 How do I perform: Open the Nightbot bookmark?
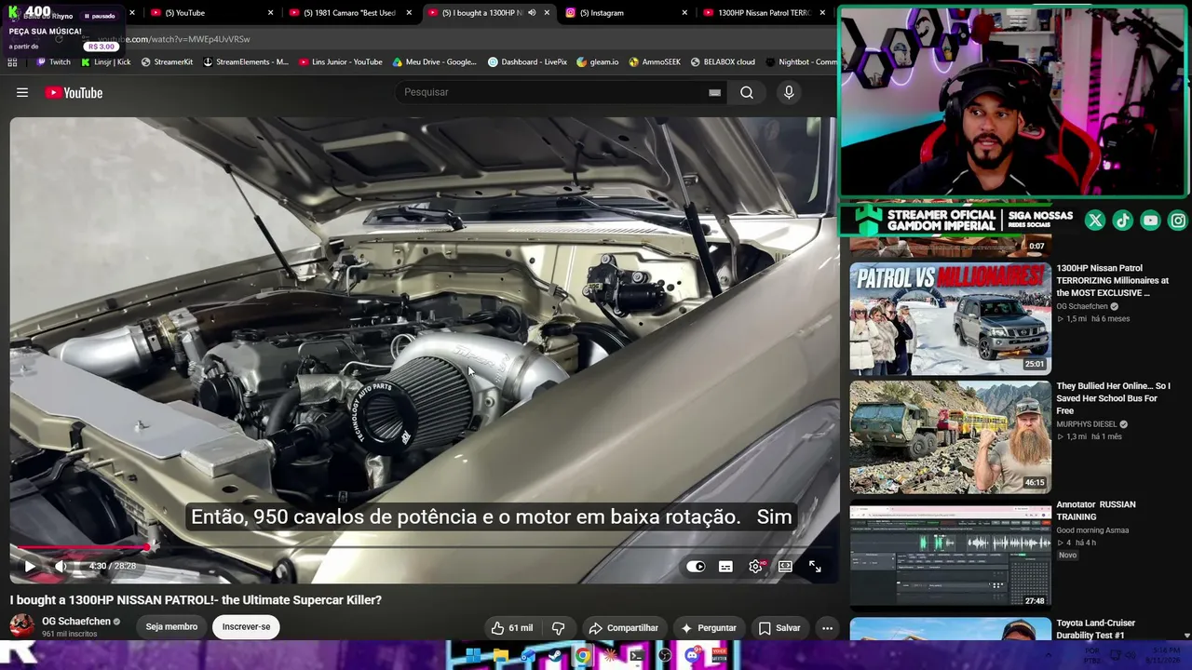pos(801,62)
